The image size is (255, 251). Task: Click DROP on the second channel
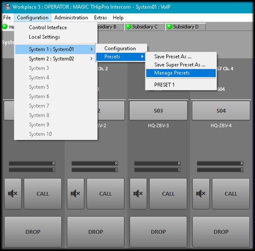(96, 232)
